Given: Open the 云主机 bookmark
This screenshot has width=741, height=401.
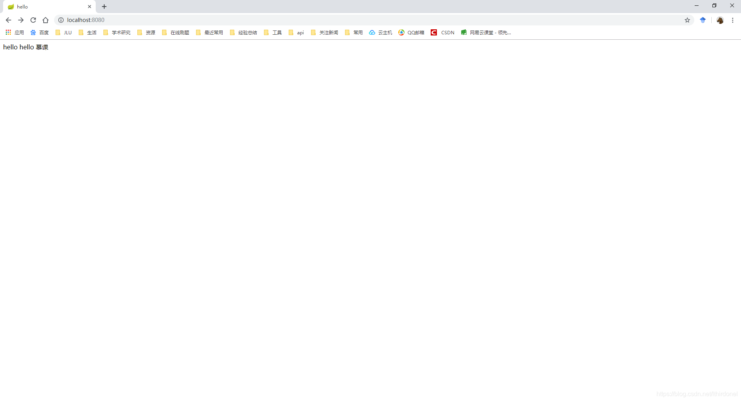Looking at the screenshot, I should click(381, 32).
